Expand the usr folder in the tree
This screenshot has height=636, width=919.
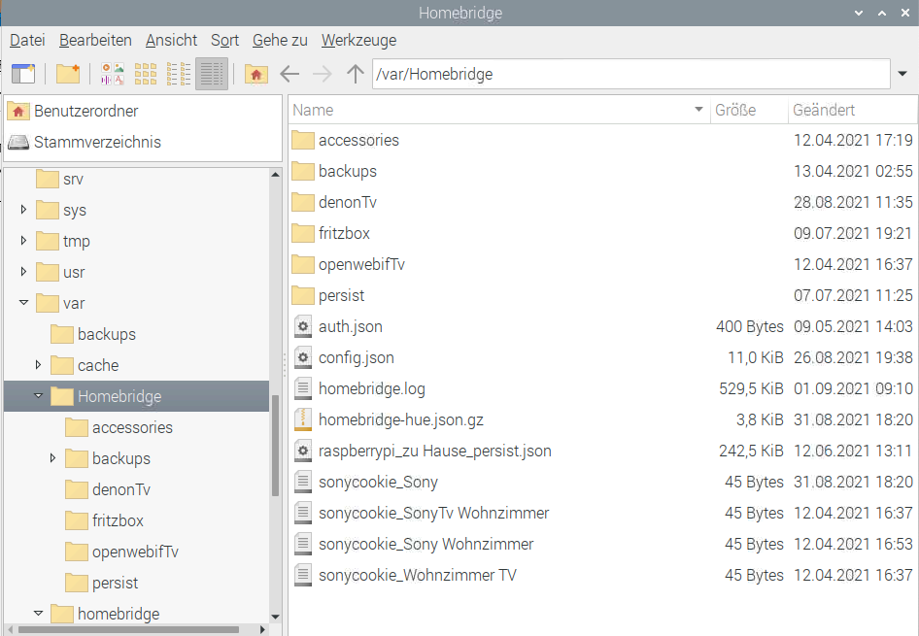pyautogui.click(x=23, y=271)
